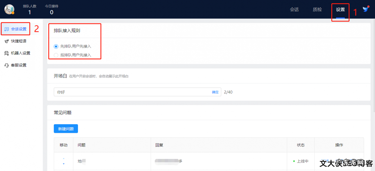Move the first question row up with arrow
Screen dimensions: 375x171
[64, 159]
